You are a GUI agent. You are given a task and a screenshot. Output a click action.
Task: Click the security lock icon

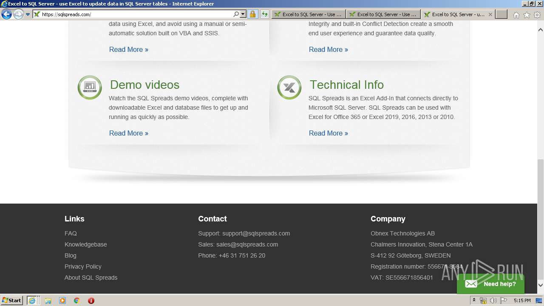pos(252,14)
